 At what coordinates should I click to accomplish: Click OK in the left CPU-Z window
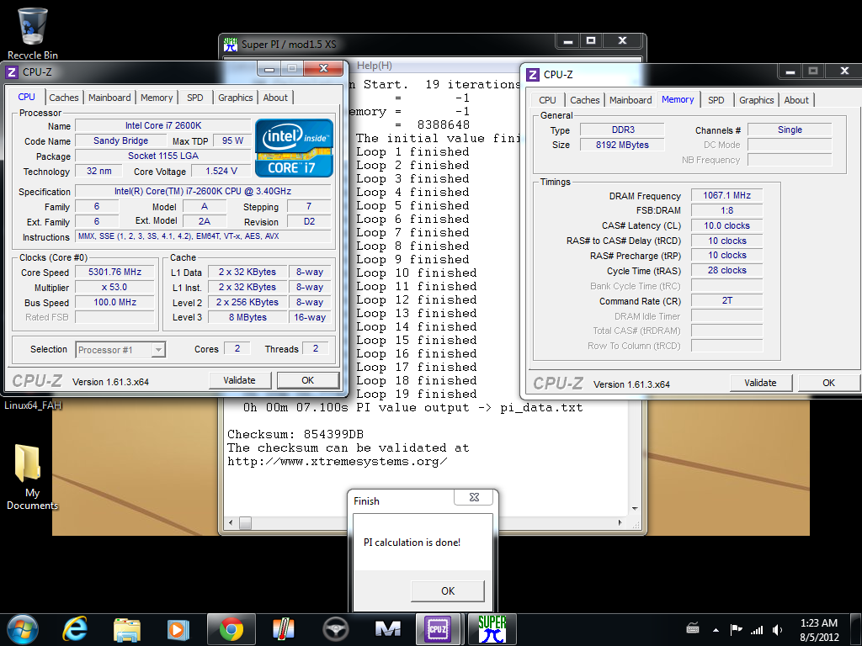click(x=308, y=380)
